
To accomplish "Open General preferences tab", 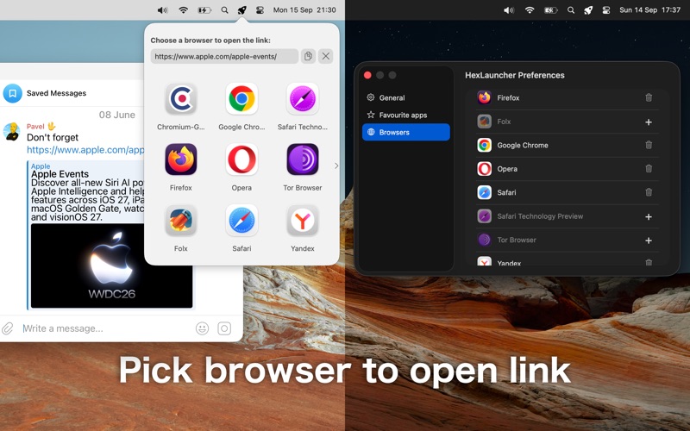I will [405, 97].
